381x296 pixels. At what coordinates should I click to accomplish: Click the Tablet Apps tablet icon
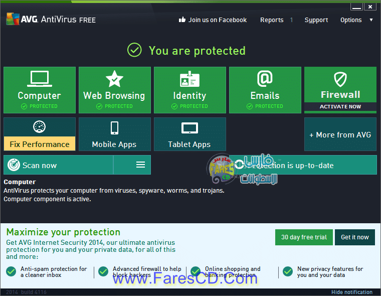[x=189, y=128]
